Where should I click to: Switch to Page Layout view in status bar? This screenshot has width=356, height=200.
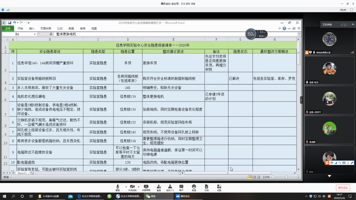[x=255, y=177]
